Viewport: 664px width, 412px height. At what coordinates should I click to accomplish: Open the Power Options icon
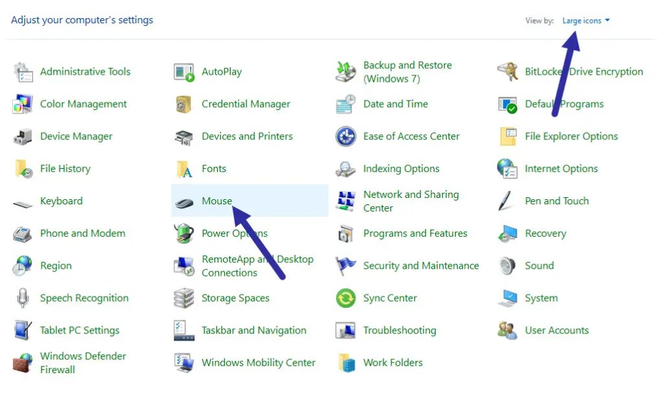tap(184, 234)
